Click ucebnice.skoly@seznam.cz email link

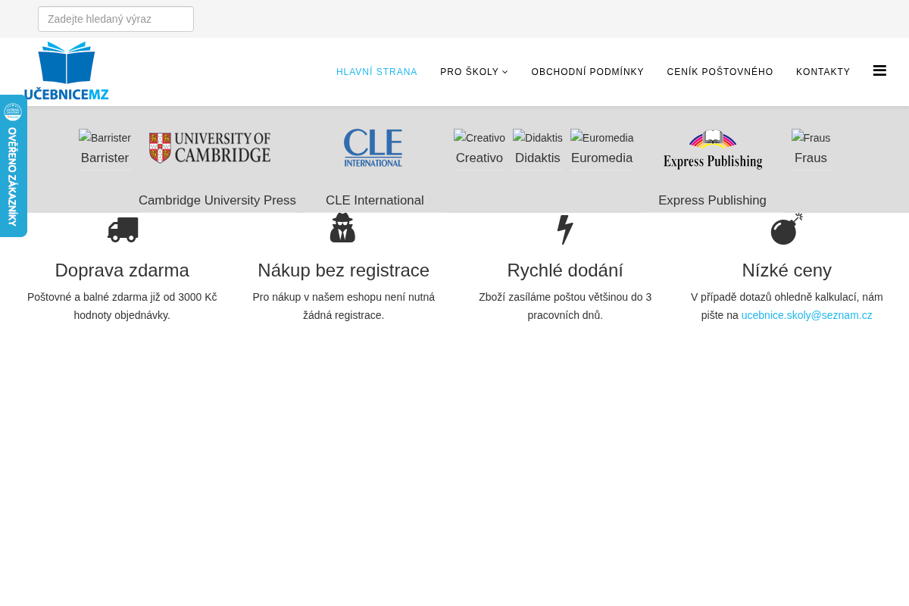pos(807,315)
